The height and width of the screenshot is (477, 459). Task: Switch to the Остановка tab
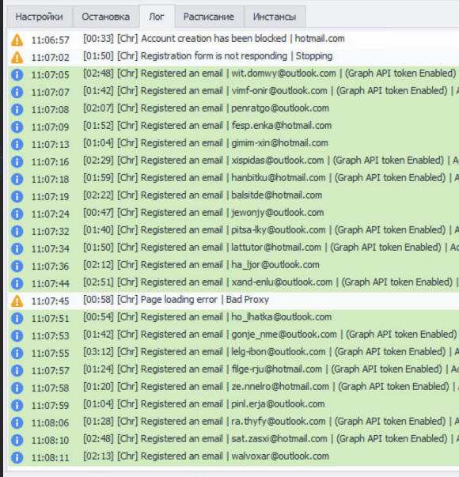105,17
